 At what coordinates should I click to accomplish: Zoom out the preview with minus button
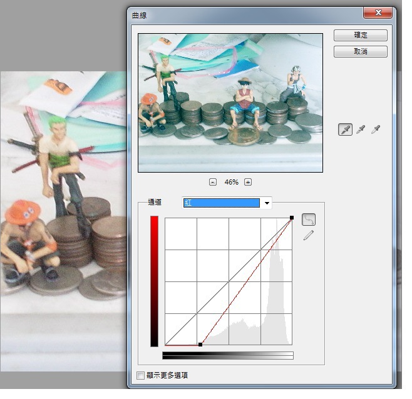click(x=213, y=182)
